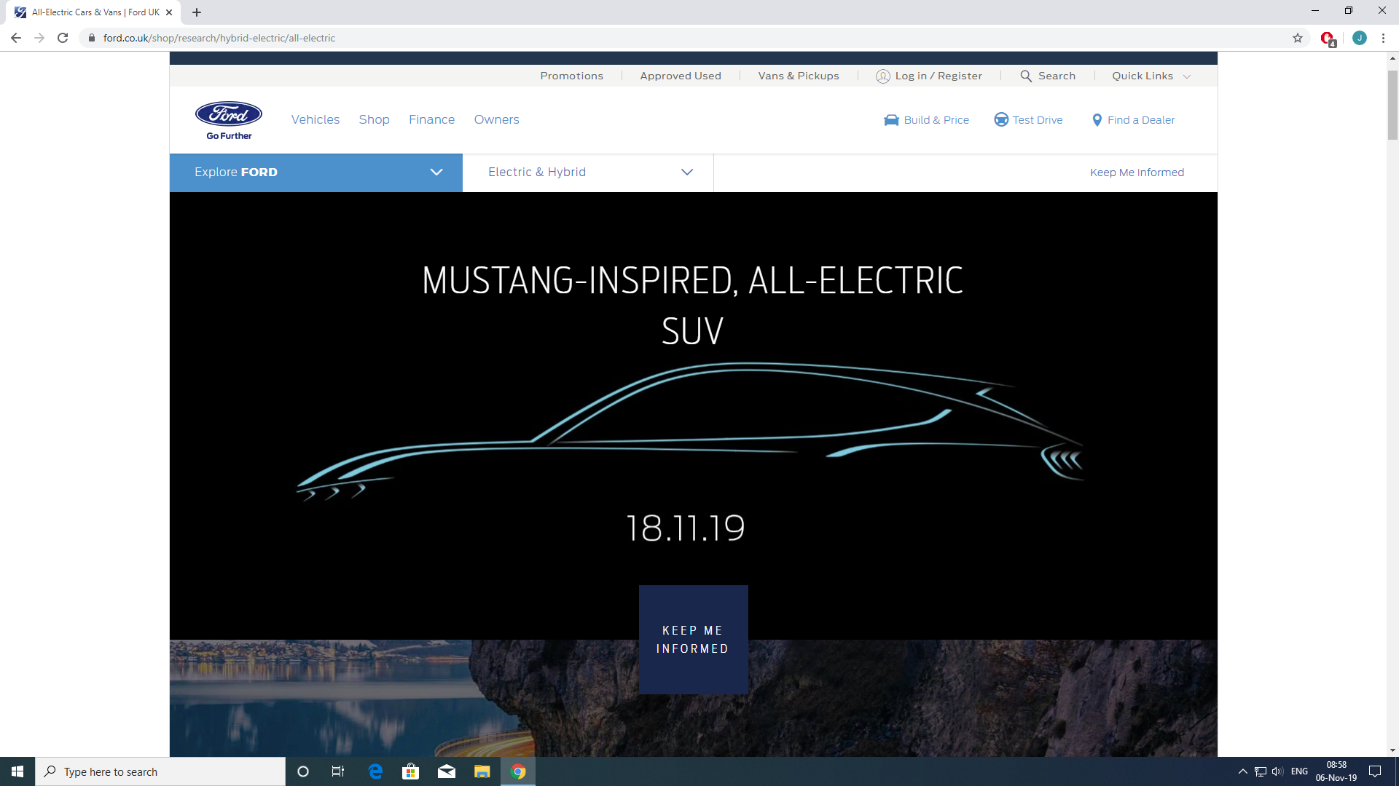Open the notification center icon
The height and width of the screenshot is (786, 1399).
(x=1375, y=771)
